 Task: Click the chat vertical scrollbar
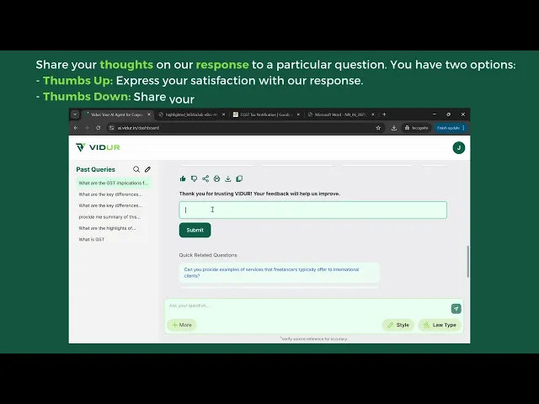point(467,261)
